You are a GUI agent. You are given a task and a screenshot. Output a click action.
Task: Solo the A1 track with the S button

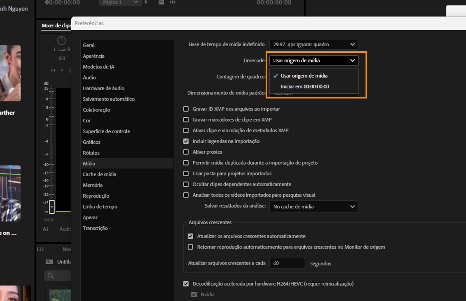(x=61, y=71)
